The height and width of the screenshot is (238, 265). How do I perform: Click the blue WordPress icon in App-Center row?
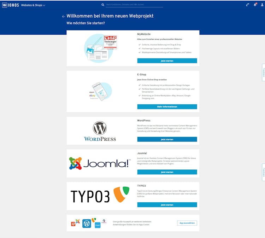(x=87, y=224)
